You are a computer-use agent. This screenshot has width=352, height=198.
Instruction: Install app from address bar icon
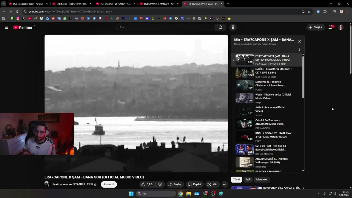point(303,12)
